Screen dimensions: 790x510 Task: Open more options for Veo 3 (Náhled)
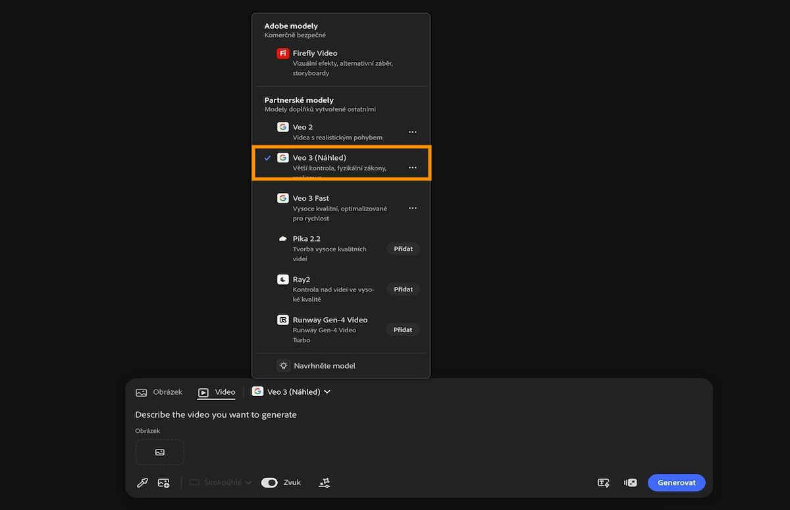[x=413, y=168]
